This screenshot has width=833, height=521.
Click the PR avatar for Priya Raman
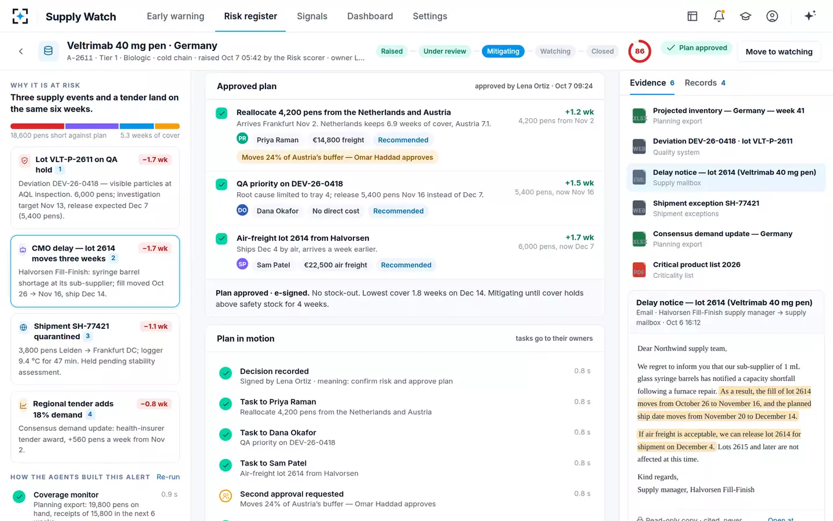point(242,139)
